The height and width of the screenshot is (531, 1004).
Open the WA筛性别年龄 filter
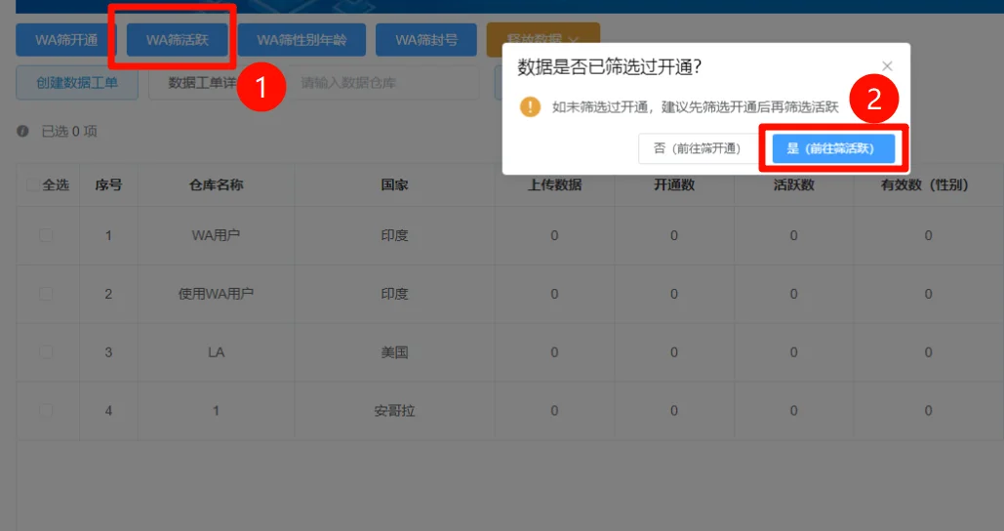coord(301,40)
